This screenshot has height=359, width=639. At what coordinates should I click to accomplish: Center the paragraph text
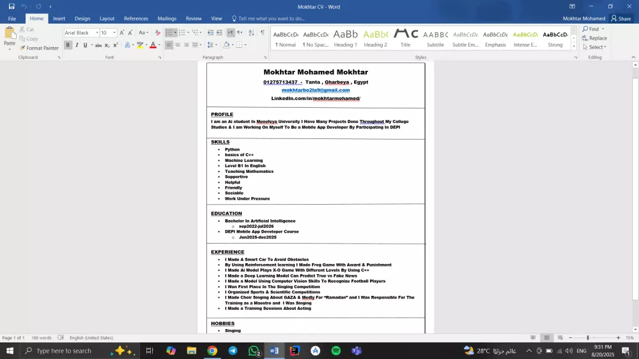pos(178,45)
